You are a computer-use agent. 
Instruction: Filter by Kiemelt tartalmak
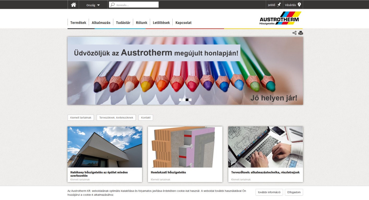81,118
